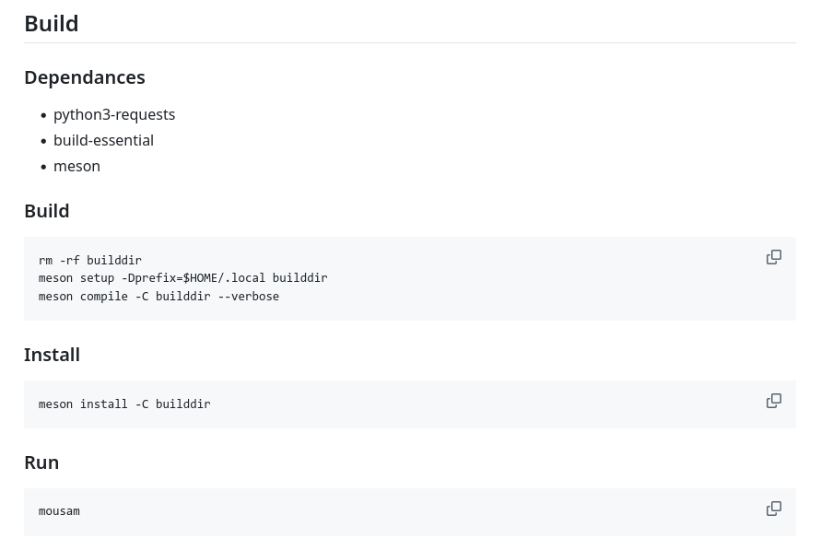Copy the build commands code block
Image resolution: width=821 pixels, height=550 pixels.
pos(774,257)
